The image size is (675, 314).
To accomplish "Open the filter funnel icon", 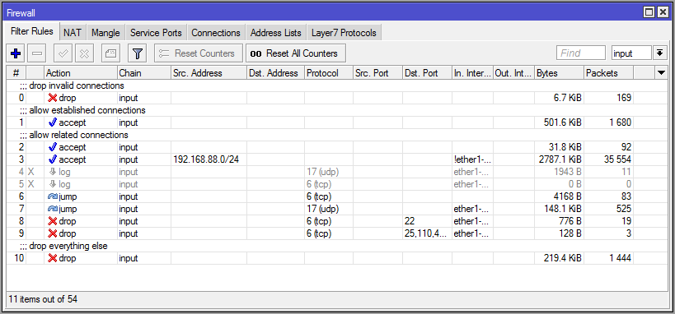I will click(137, 53).
